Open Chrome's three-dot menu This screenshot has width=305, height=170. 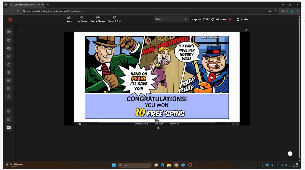pos(297,11)
